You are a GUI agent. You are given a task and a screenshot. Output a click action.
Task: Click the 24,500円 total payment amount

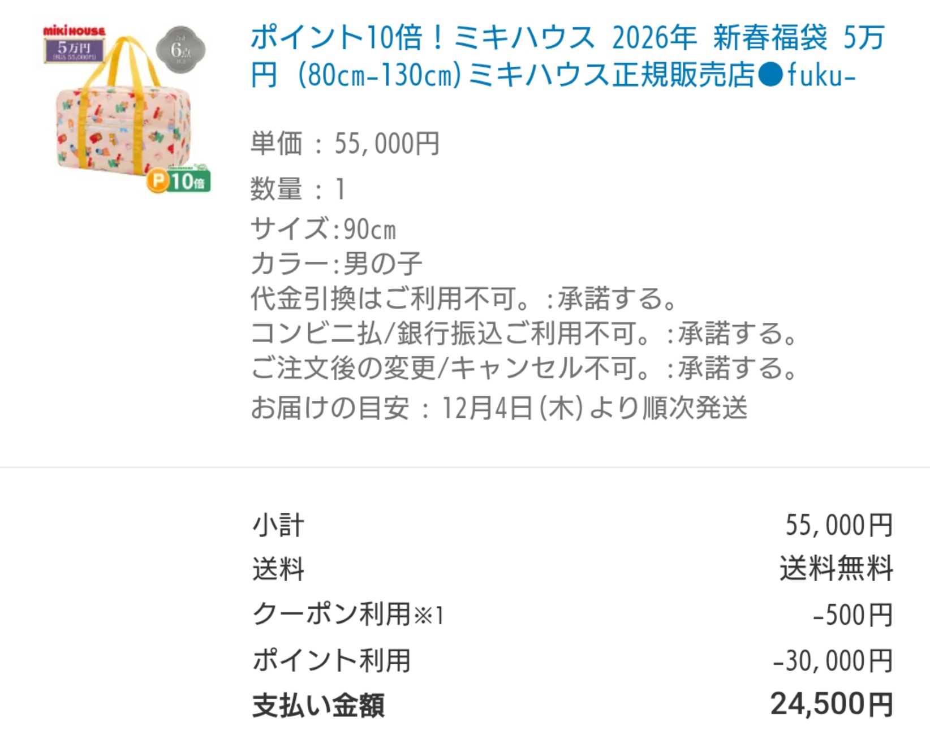pos(831,705)
